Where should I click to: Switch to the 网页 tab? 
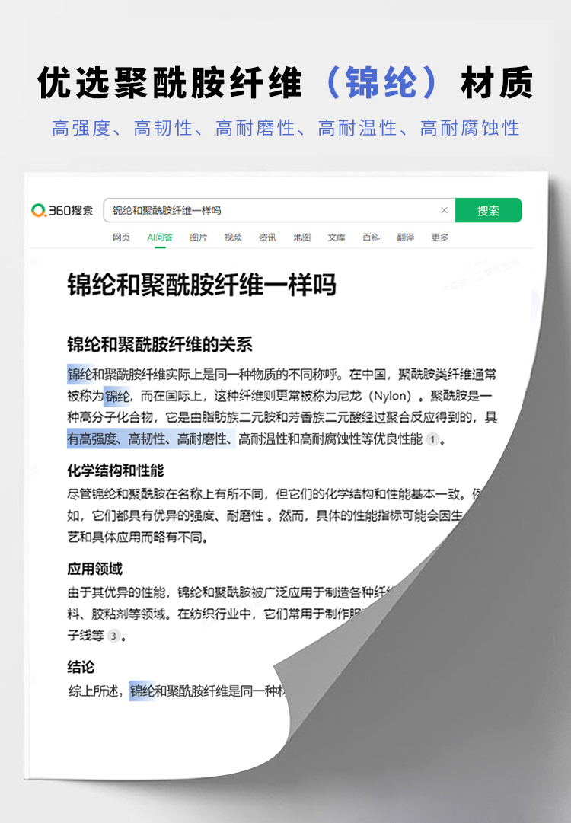(121, 238)
